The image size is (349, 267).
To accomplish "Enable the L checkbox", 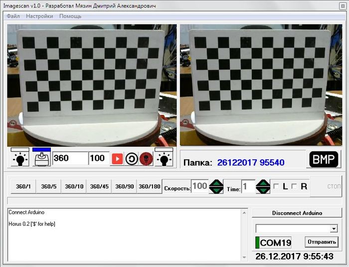I will pos(276,186).
